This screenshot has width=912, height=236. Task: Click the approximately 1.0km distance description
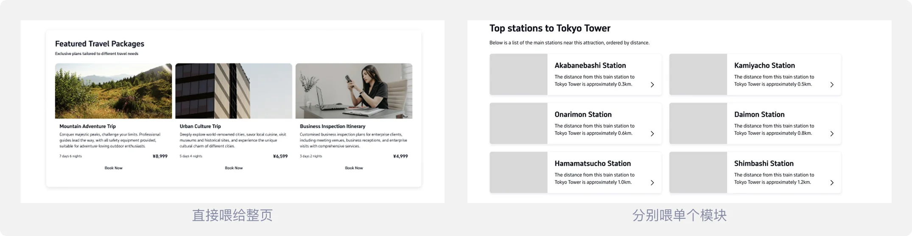tap(594, 178)
